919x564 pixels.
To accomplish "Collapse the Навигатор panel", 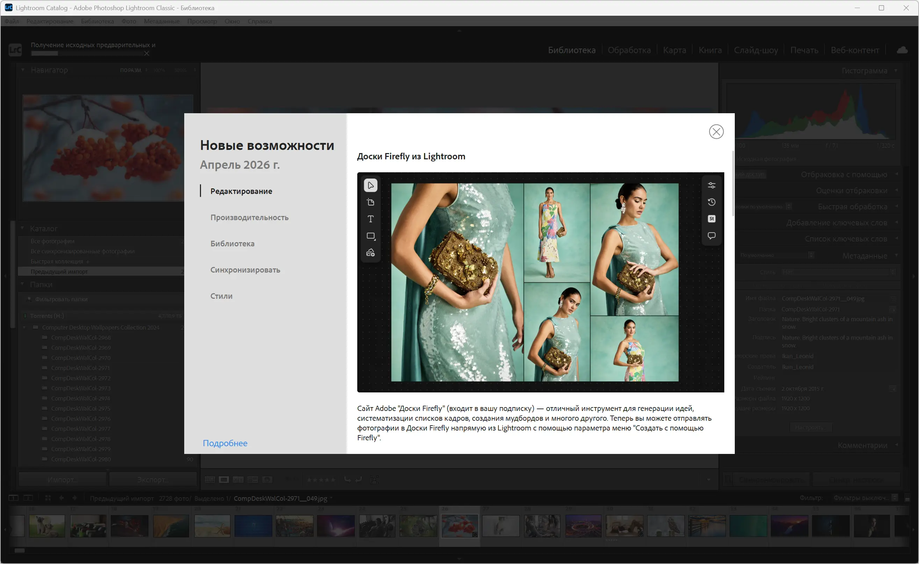I will click(23, 70).
